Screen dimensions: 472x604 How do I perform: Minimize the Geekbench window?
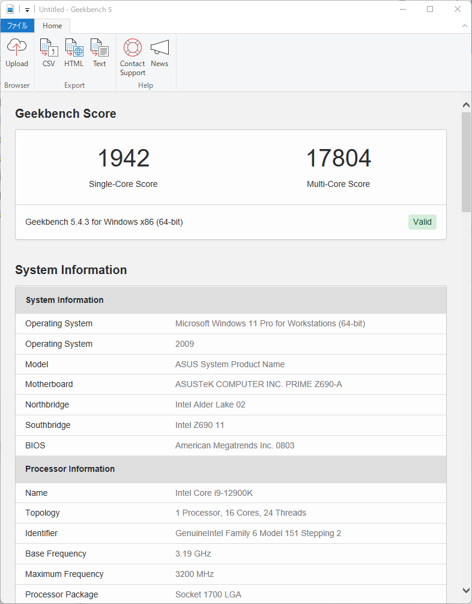point(403,9)
